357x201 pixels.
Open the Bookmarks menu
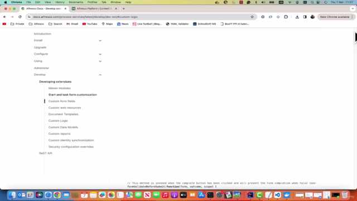76,2
